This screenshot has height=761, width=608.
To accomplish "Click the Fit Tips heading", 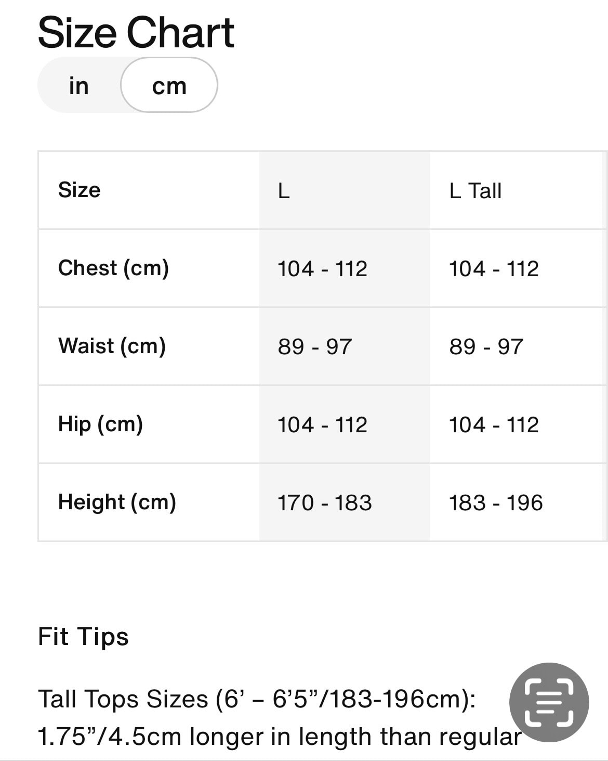I will pos(83,637).
